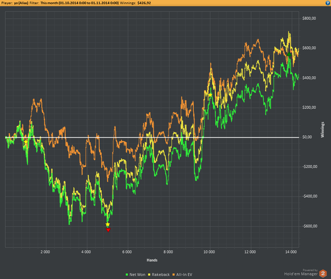The width and height of the screenshot is (331, 279).
Task: Click the $600,00 axis label
Action: tap(309, 48)
